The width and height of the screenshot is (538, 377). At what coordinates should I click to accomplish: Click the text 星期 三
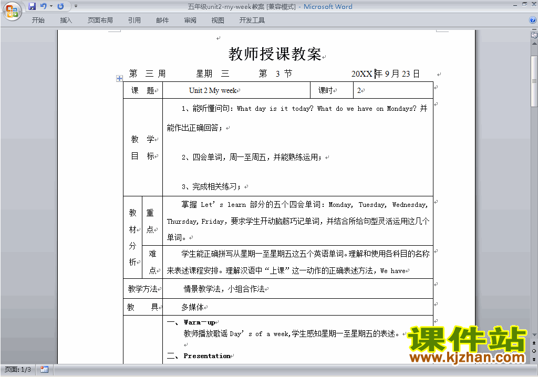(213, 74)
